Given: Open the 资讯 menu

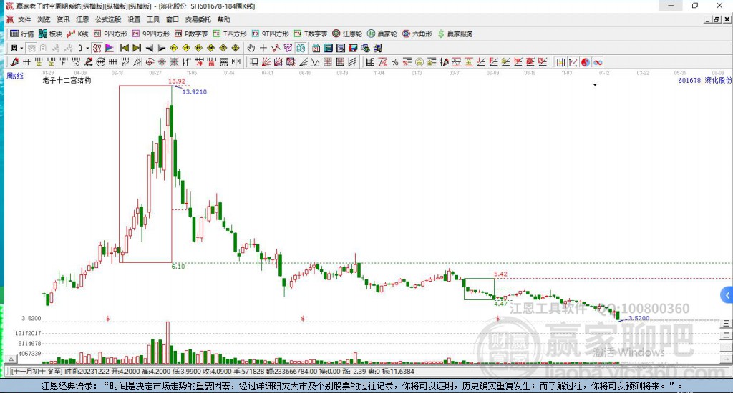Looking at the screenshot, I should click(63, 19).
